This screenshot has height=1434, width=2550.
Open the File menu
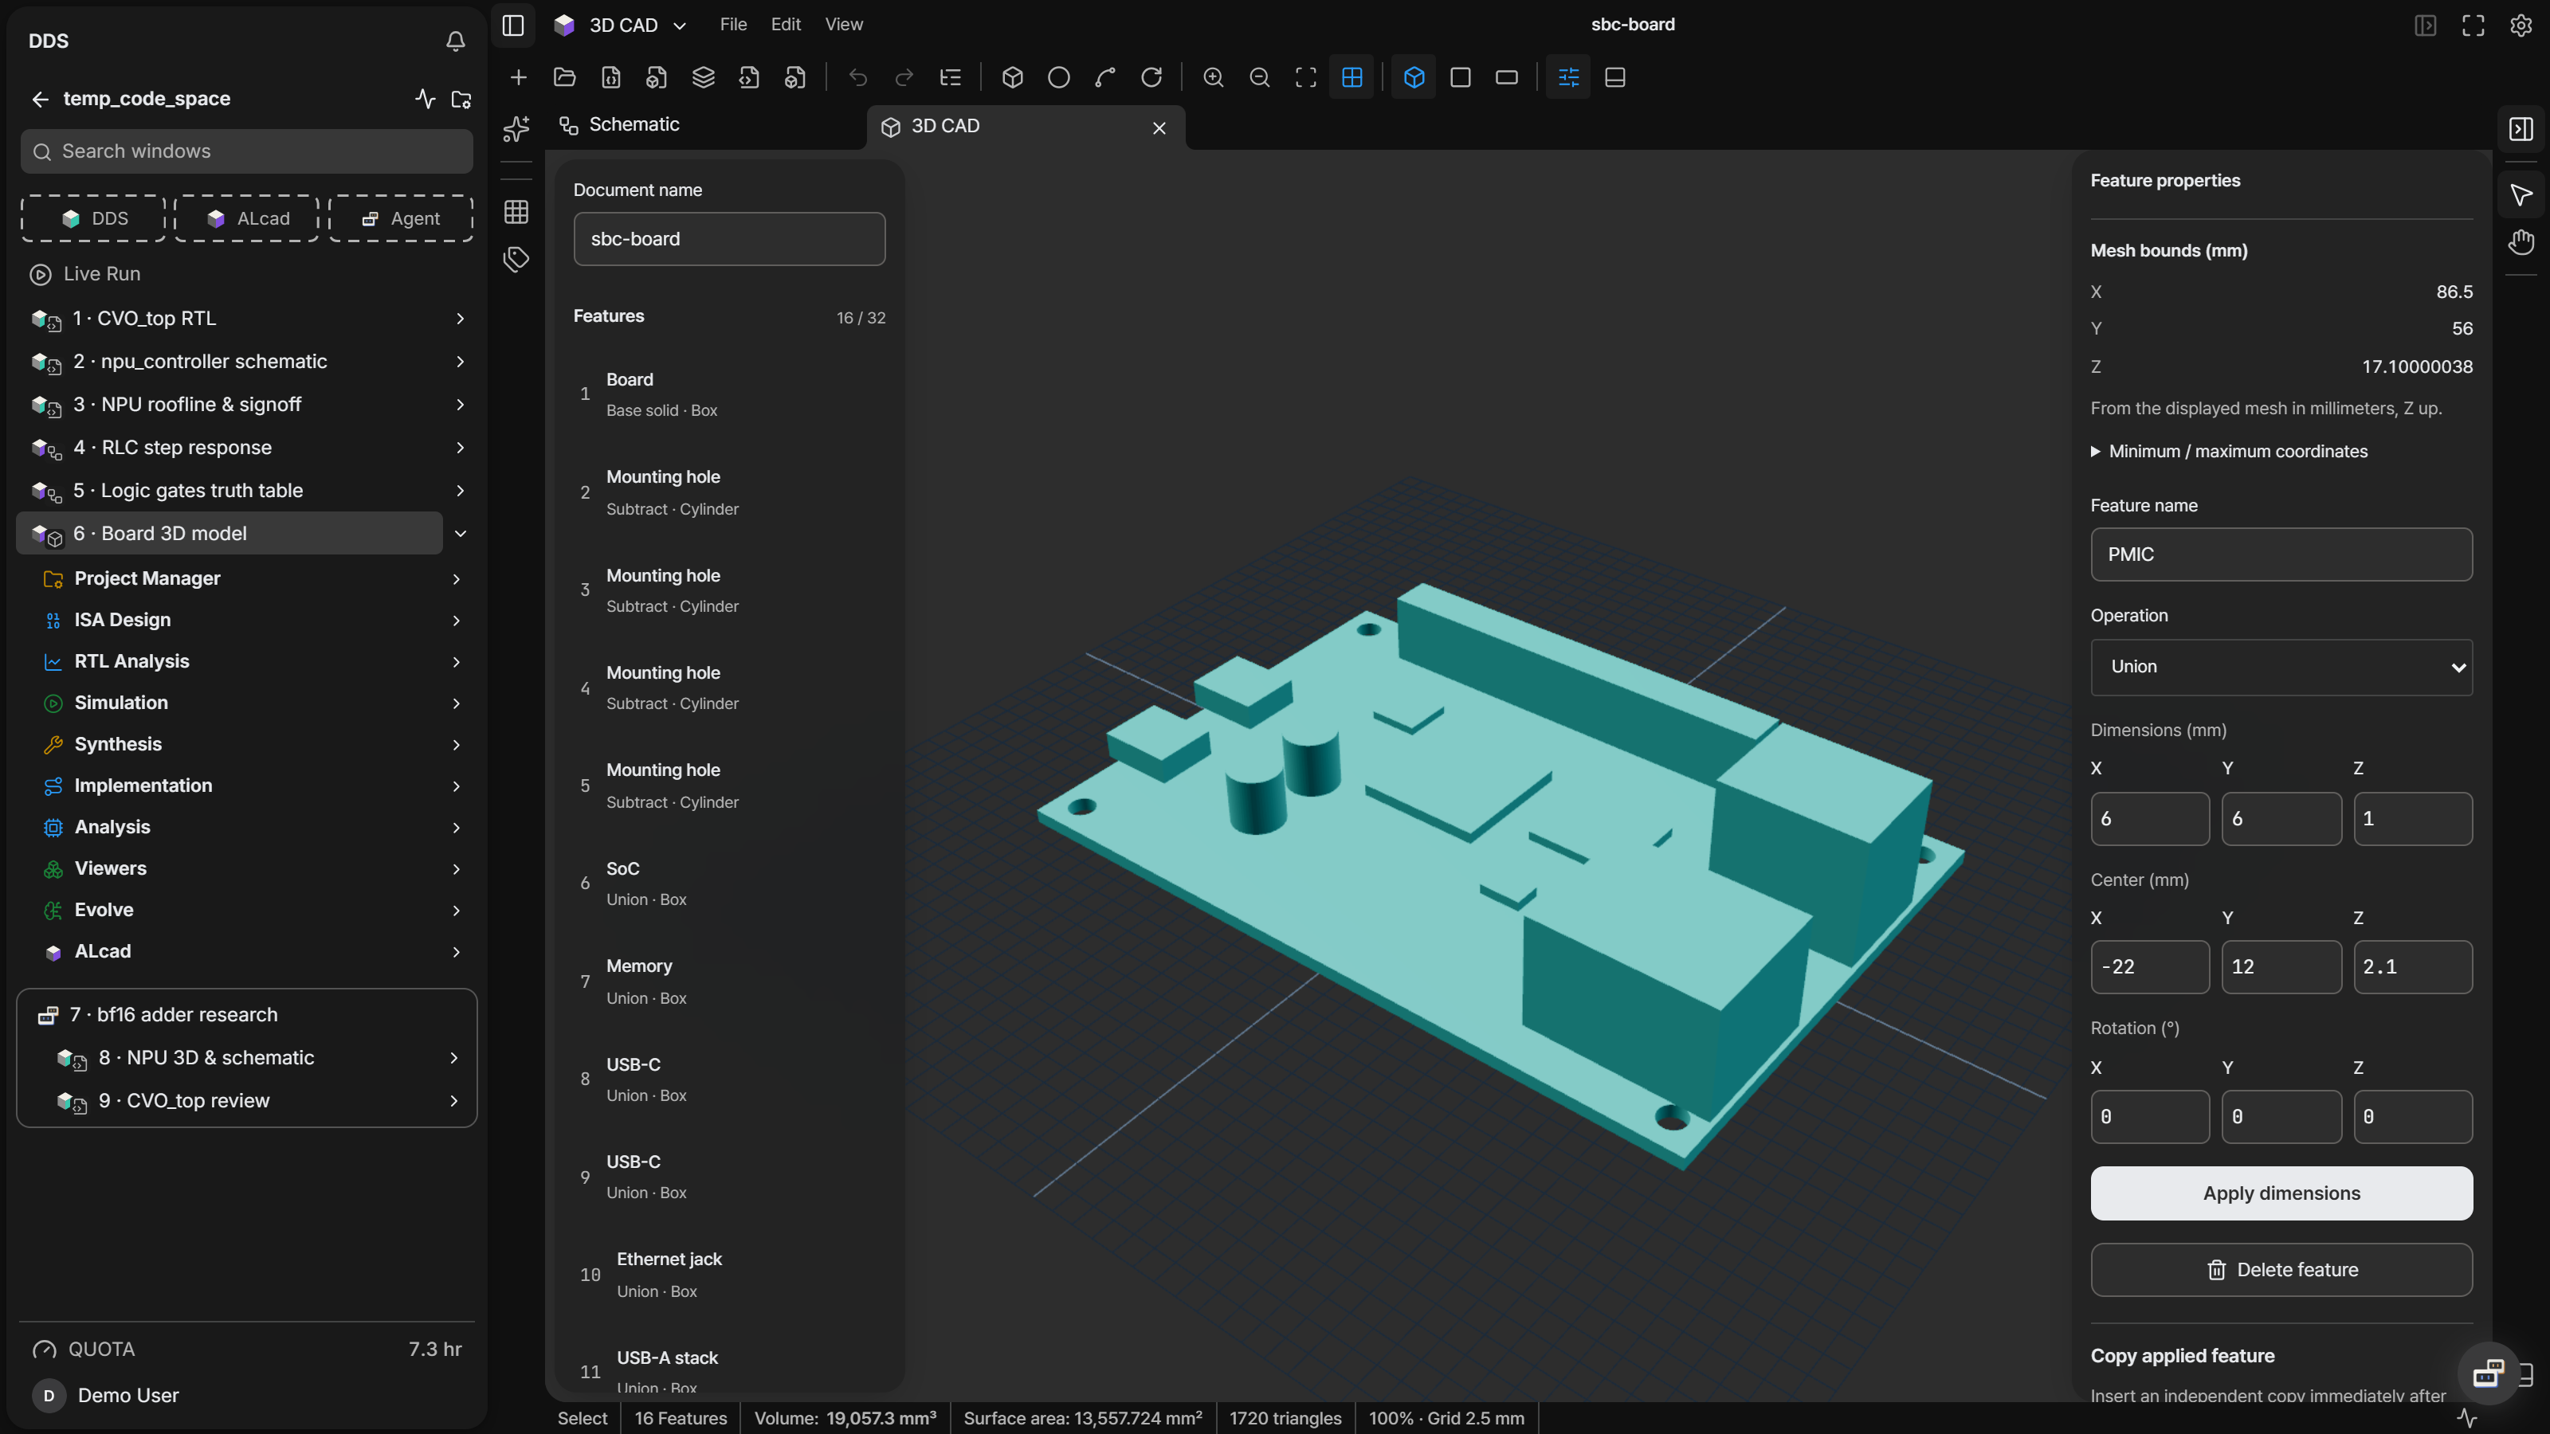pyautogui.click(x=733, y=25)
